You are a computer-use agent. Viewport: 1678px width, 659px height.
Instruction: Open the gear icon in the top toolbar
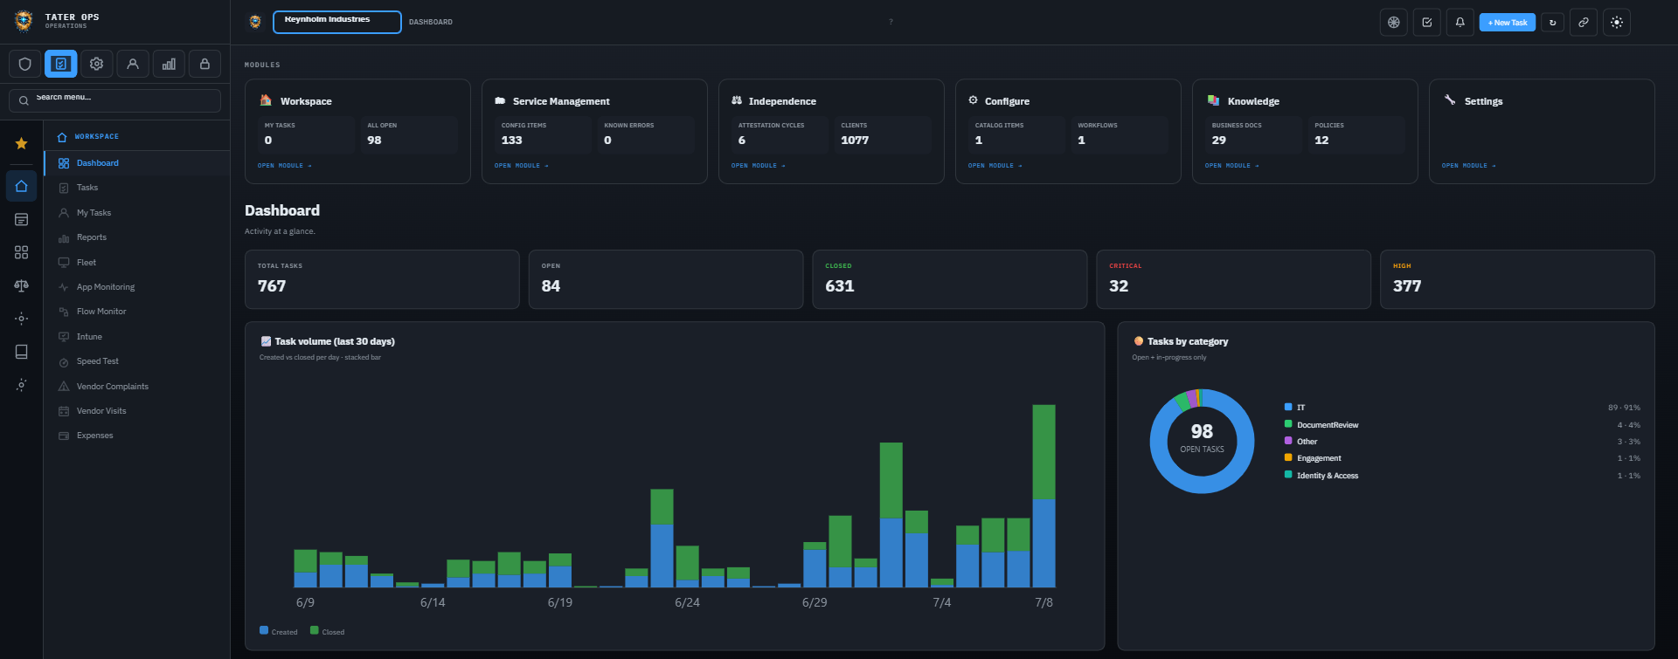click(97, 64)
